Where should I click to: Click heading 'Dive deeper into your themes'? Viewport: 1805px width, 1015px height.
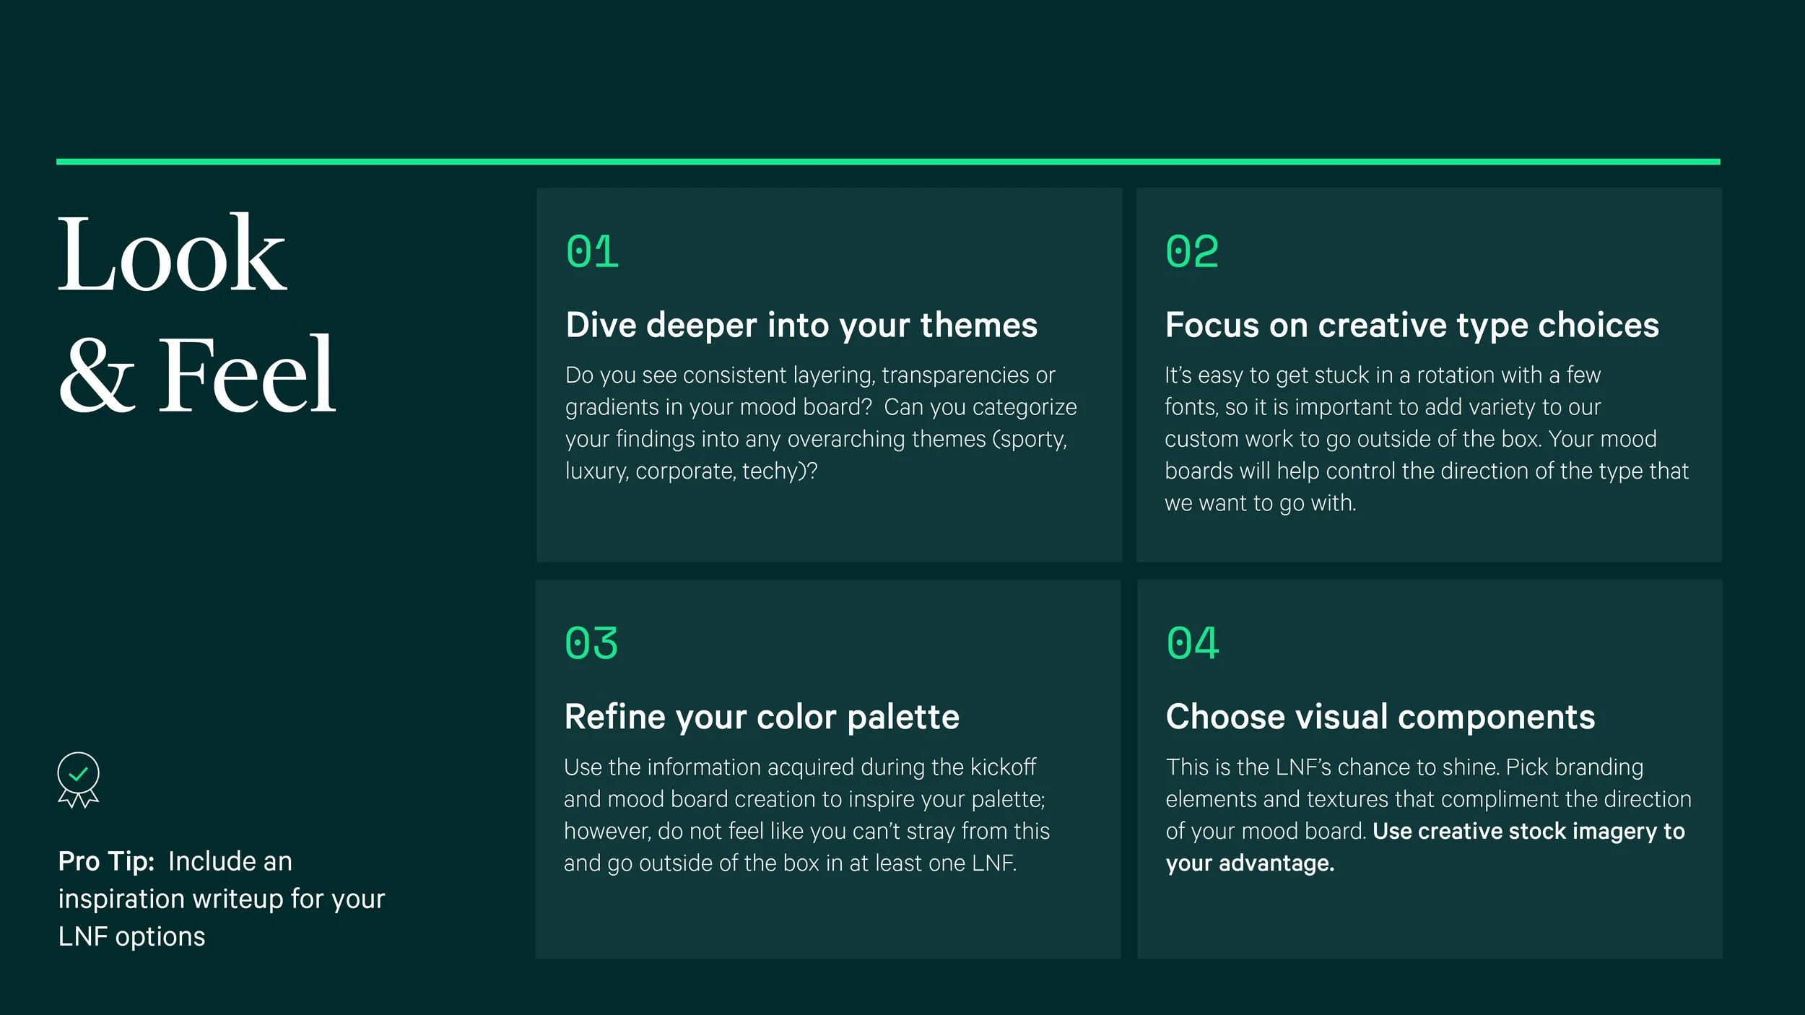pos(801,326)
